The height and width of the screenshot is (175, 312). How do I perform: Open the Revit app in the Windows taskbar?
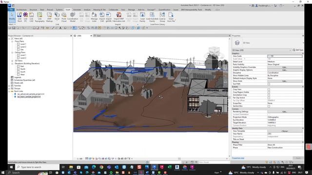[x=177, y=167]
